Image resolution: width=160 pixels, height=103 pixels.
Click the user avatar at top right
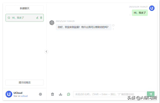[x=152, y=8]
